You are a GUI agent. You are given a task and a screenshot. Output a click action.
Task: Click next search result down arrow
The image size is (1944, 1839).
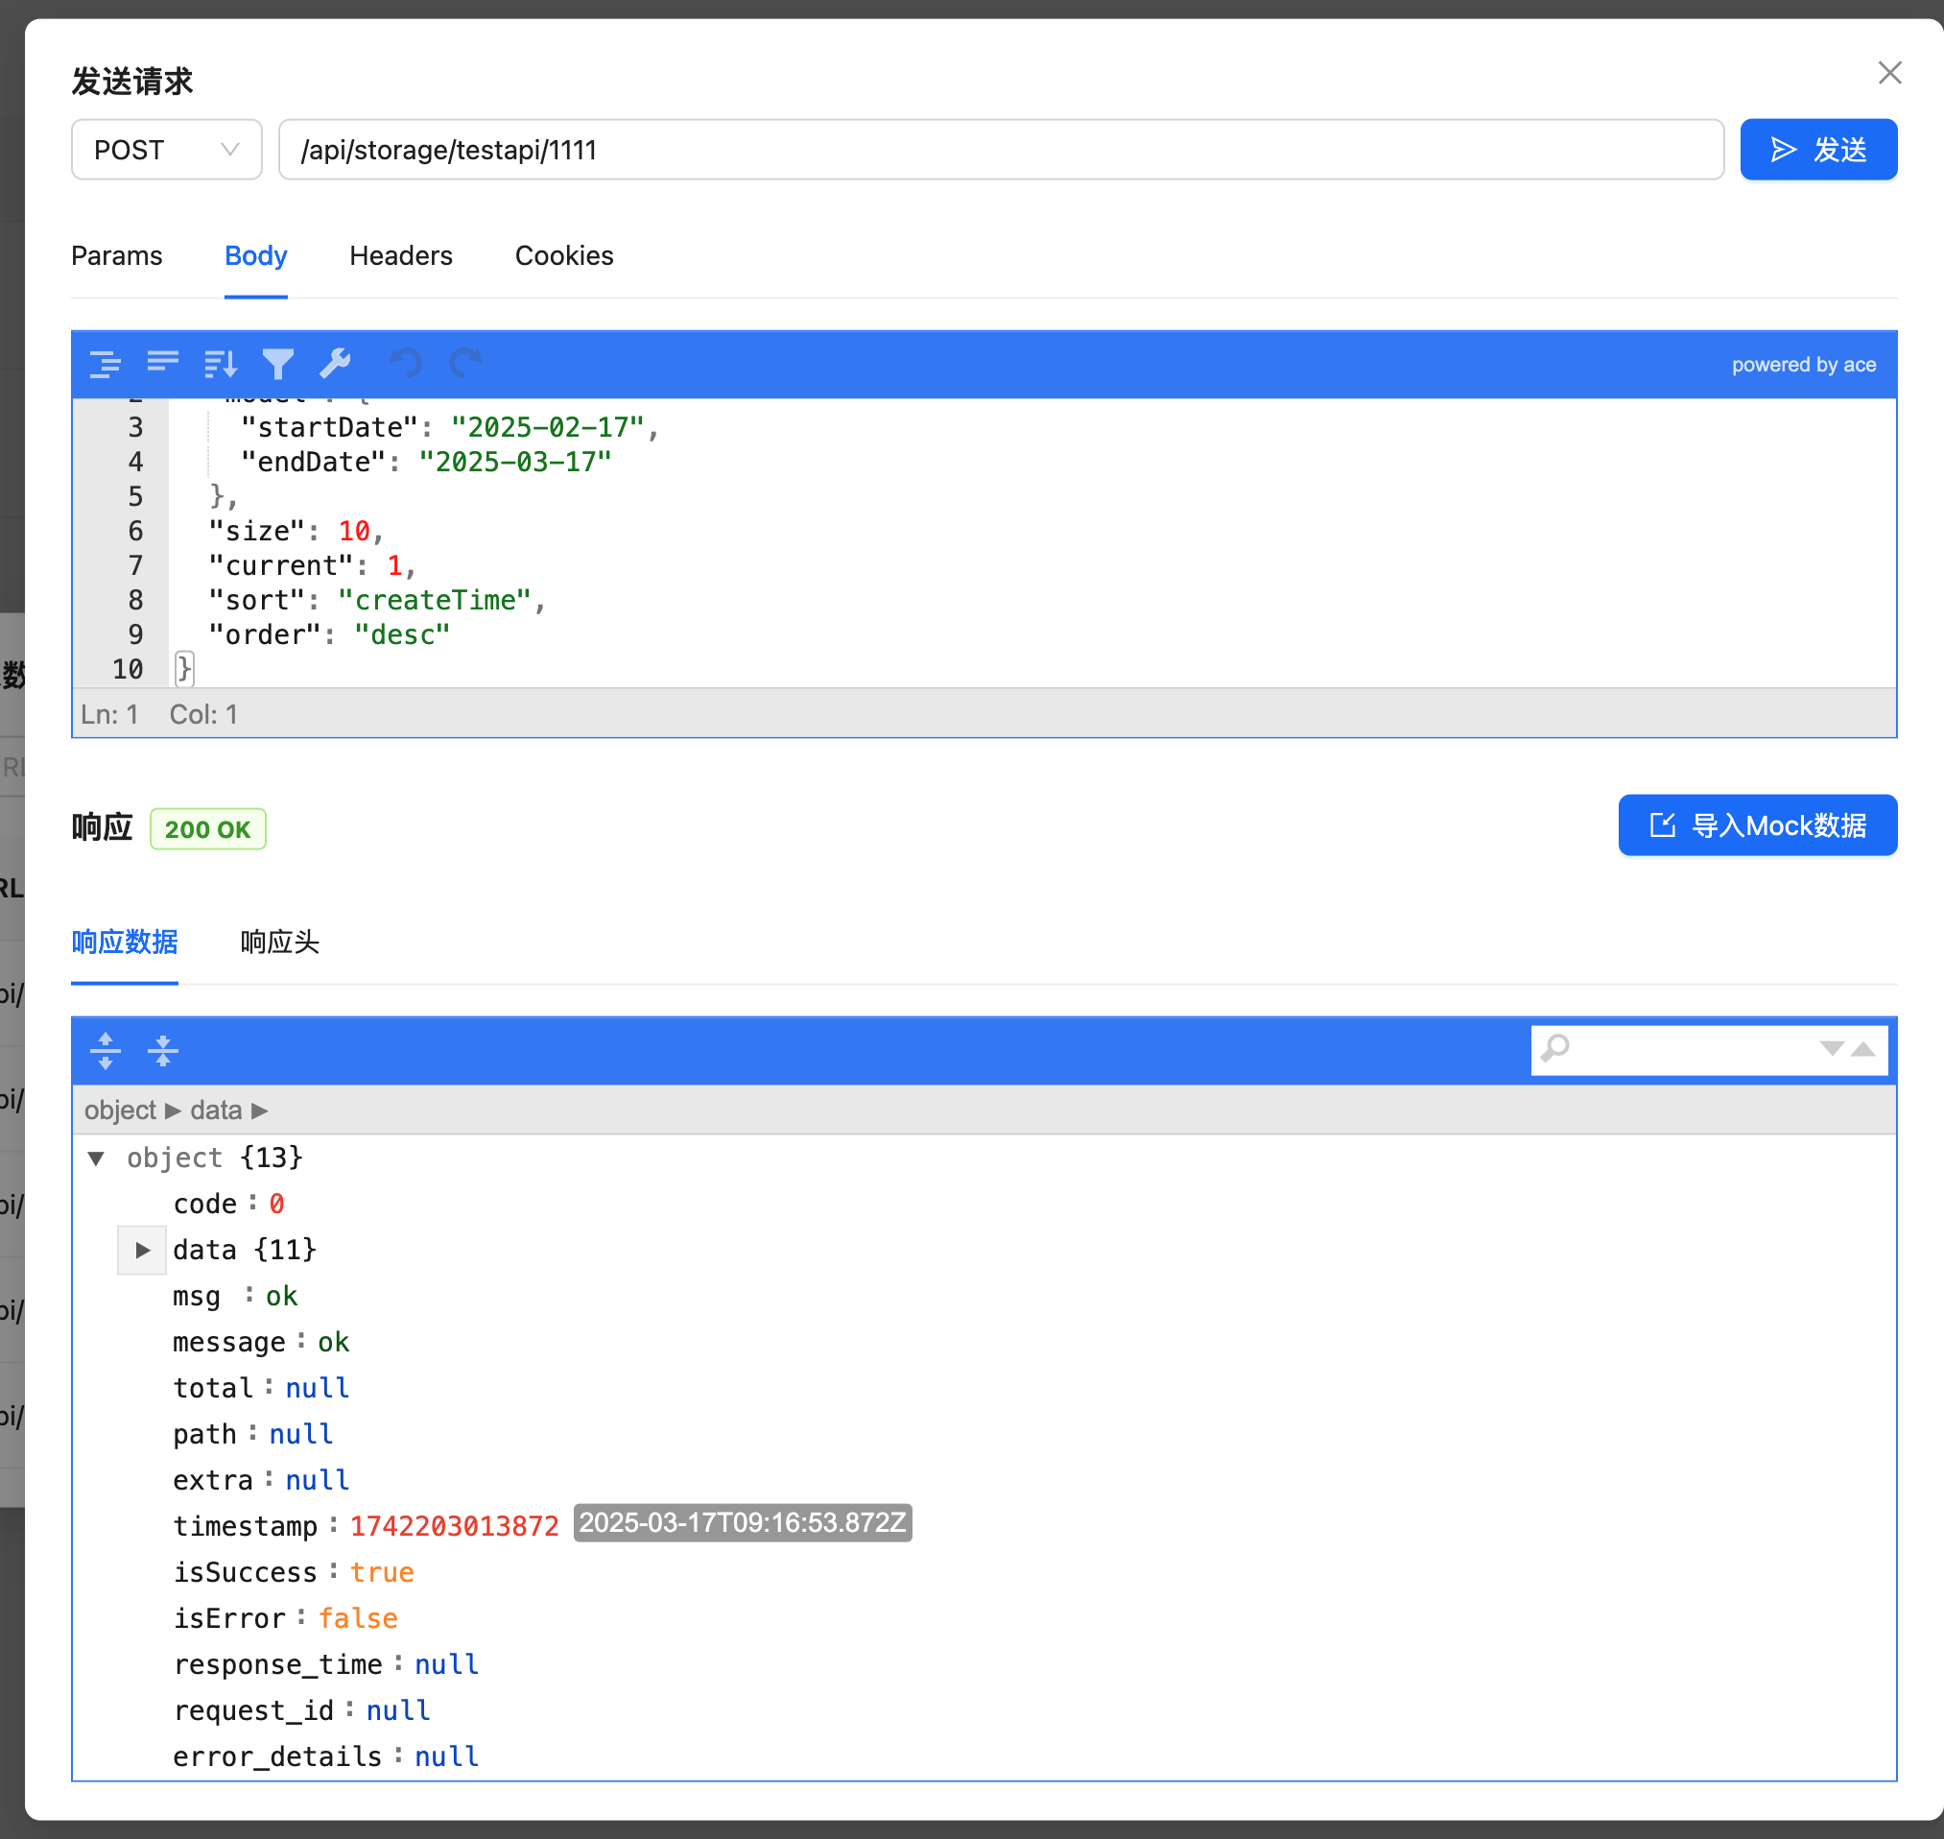pos(1831,1050)
